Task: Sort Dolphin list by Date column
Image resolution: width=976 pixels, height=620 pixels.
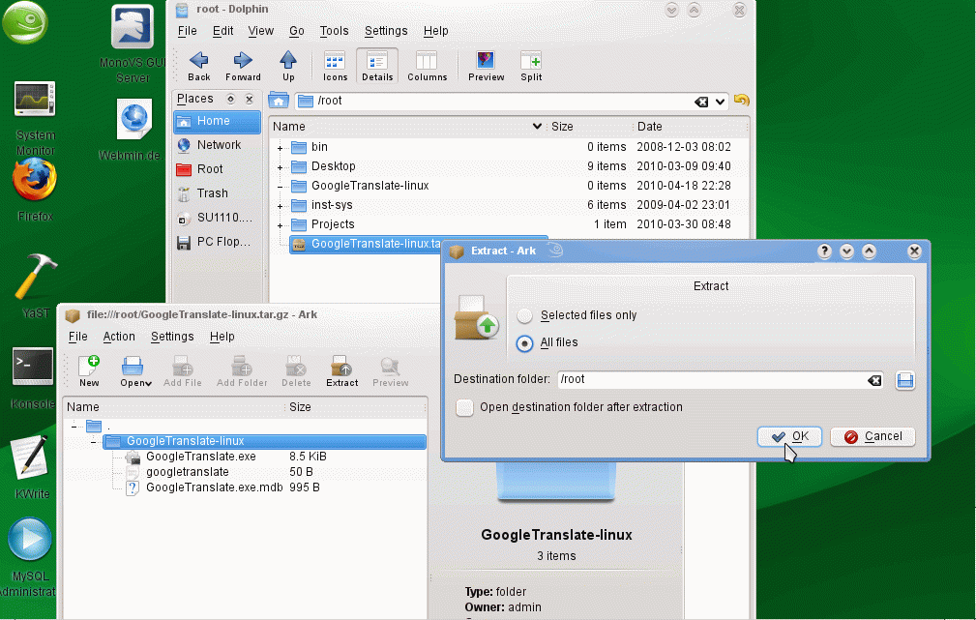Action: 690,127
